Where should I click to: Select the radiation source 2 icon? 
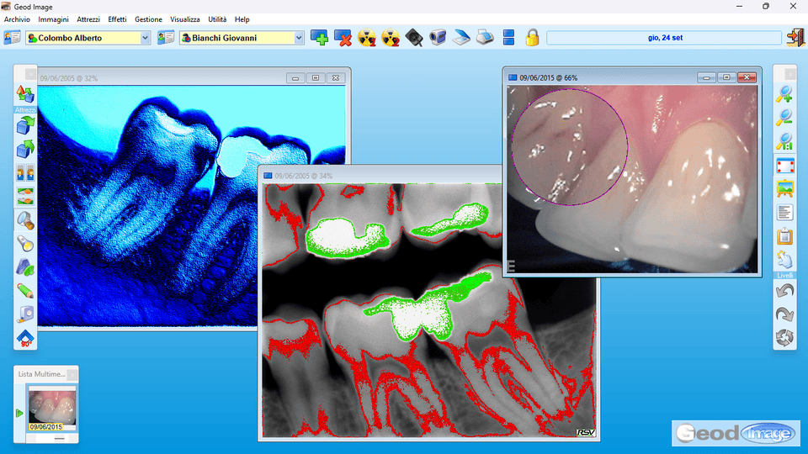click(x=390, y=38)
